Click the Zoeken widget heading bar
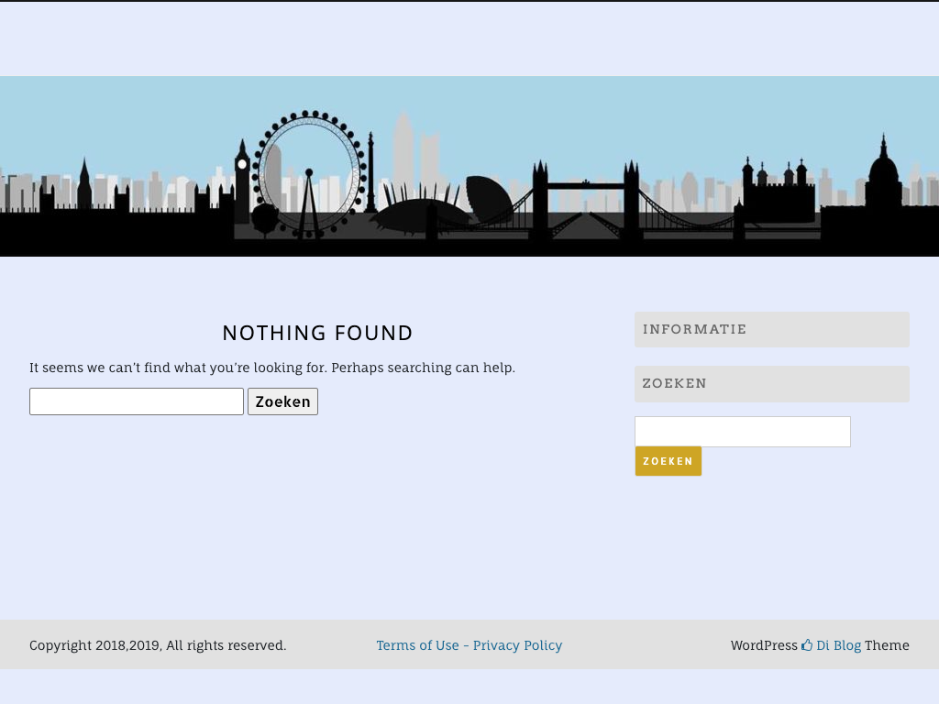The width and height of the screenshot is (939, 704). coord(771,384)
